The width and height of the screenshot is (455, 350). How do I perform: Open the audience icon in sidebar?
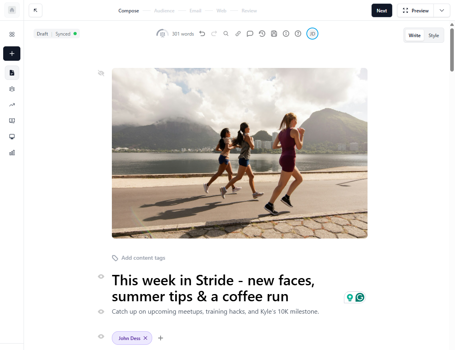pyautogui.click(x=12, y=89)
